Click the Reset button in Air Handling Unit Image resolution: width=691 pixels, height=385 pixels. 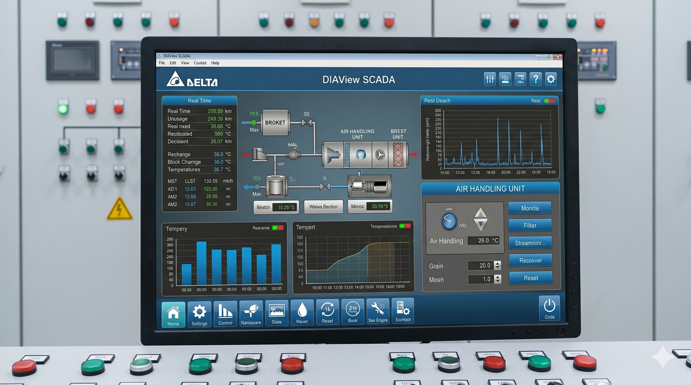point(531,278)
